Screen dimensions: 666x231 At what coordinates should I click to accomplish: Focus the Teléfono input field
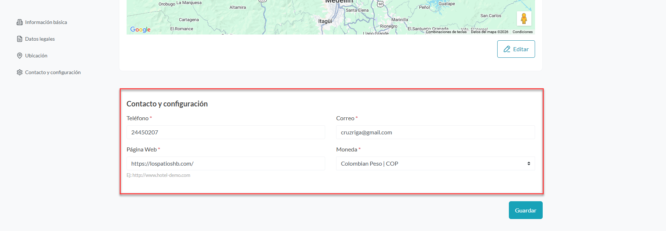tap(226, 133)
